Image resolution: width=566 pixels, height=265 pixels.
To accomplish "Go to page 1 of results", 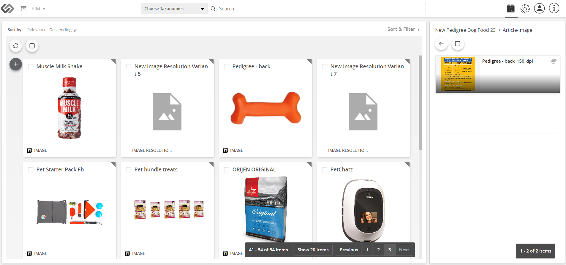I will [367, 250].
